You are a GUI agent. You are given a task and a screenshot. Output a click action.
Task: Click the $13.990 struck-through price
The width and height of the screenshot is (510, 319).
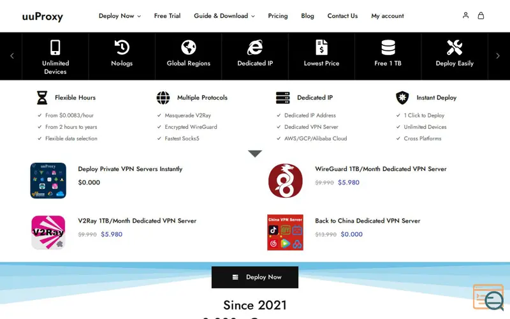pyautogui.click(x=326, y=234)
